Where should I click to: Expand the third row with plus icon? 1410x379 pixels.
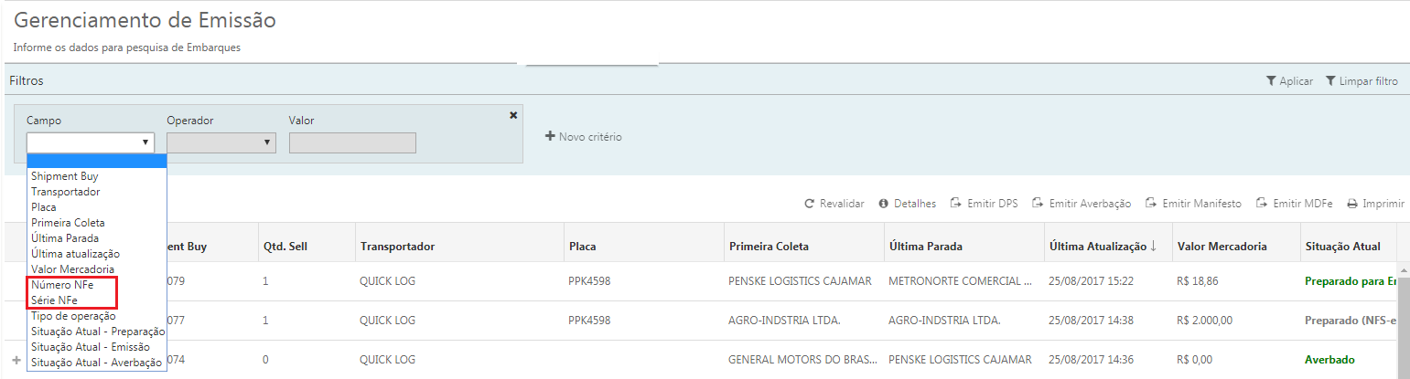[x=16, y=360]
